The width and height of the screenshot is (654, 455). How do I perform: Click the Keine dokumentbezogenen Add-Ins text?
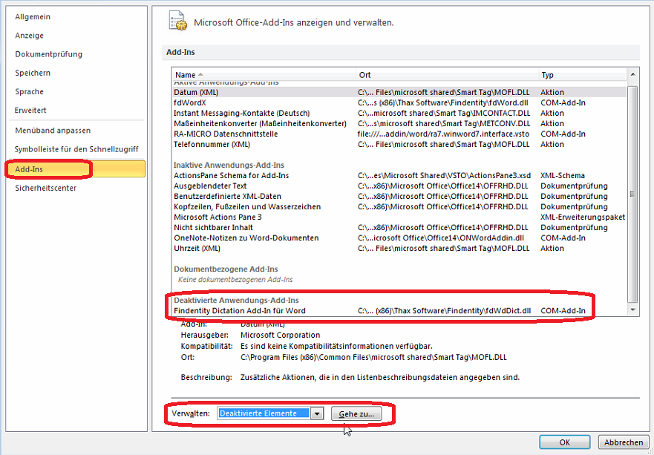click(x=235, y=280)
